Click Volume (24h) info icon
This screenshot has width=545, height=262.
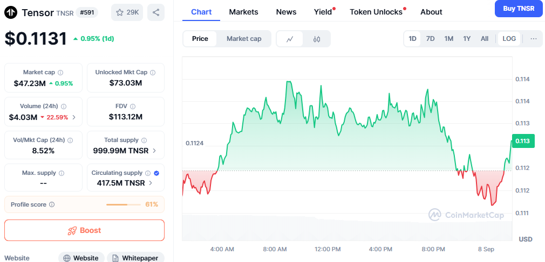pos(64,107)
